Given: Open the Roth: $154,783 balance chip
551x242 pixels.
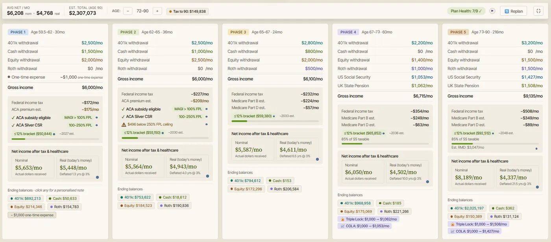Looking at the screenshot, I should click(65, 207).
